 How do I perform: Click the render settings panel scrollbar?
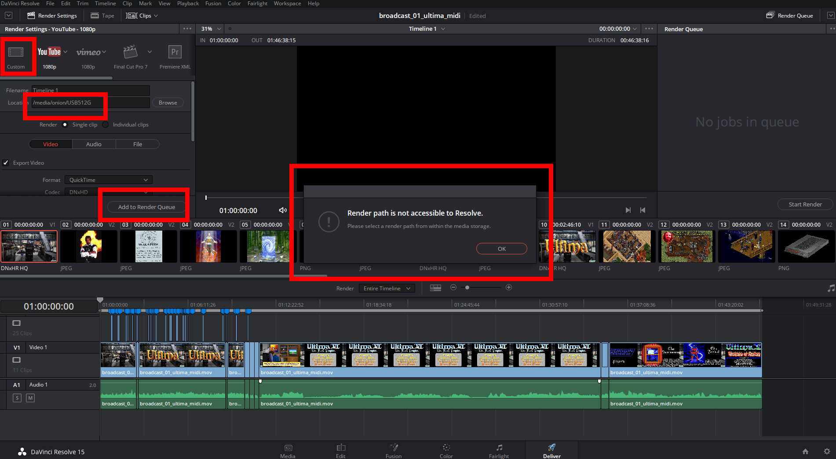click(193, 111)
